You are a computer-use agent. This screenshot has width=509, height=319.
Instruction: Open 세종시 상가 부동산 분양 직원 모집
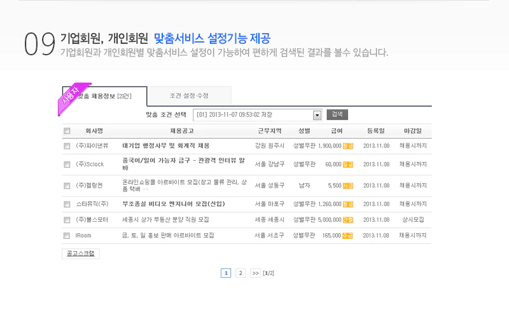click(x=165, y=220)
